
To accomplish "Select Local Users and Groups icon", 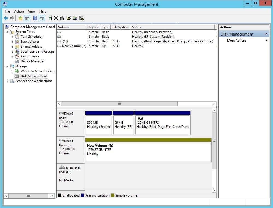I will point(17,51).
